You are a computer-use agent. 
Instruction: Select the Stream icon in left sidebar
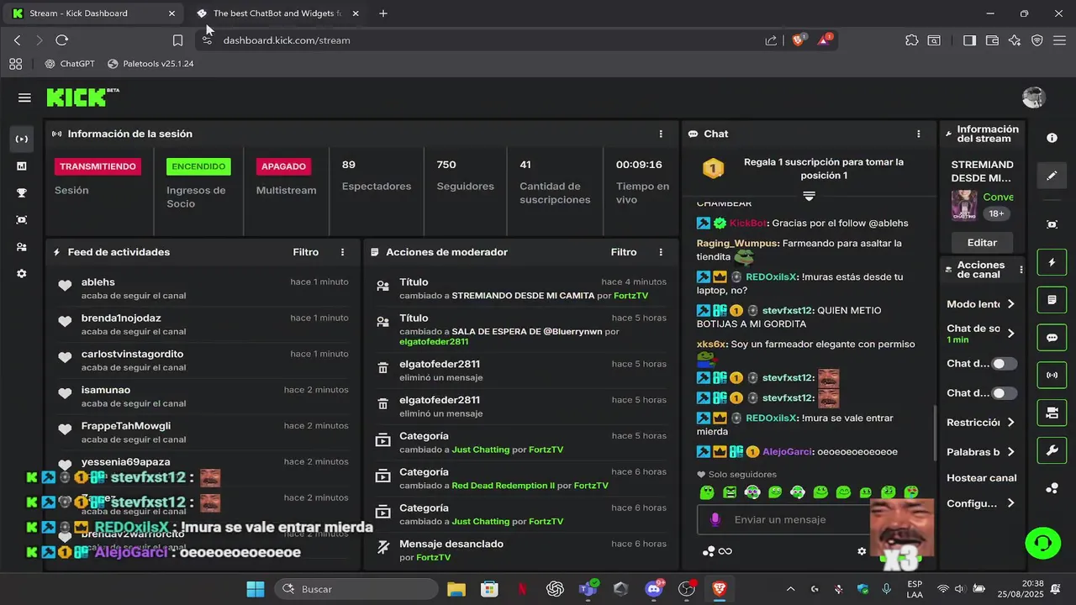(22, 139)
